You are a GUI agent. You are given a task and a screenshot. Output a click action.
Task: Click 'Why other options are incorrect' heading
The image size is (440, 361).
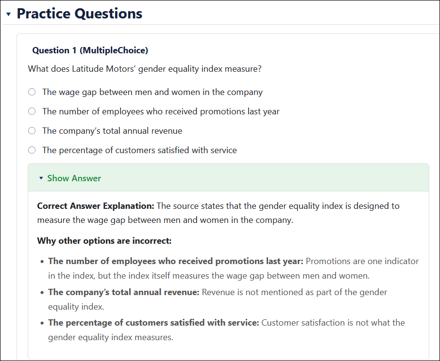point(104,241)
